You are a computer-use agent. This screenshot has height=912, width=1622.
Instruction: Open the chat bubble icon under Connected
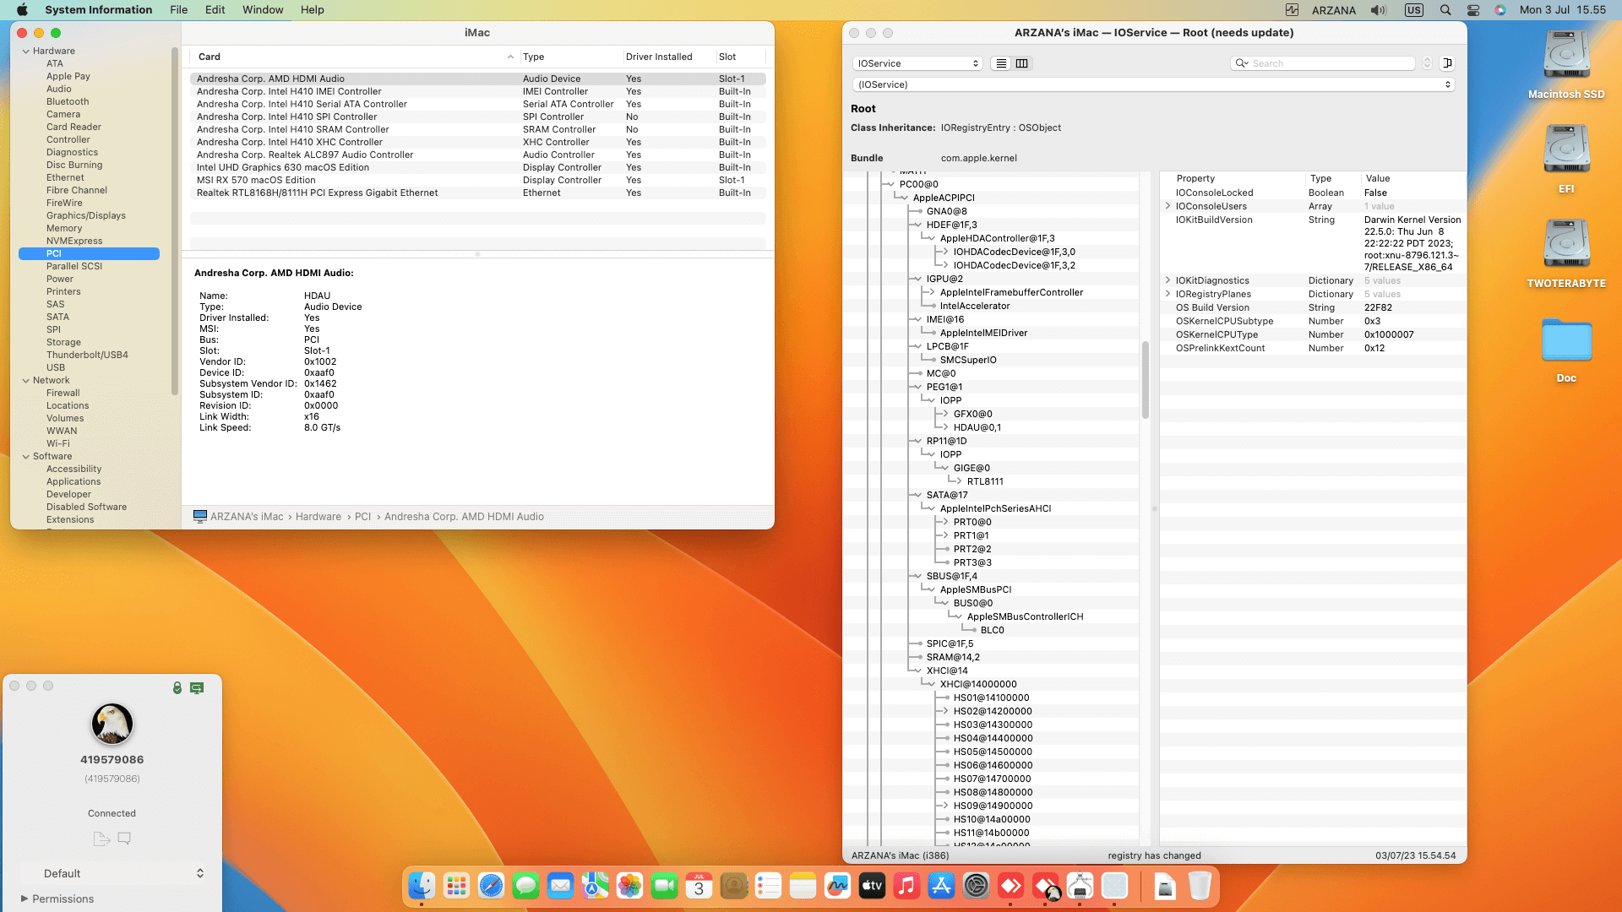pos(124,839)
